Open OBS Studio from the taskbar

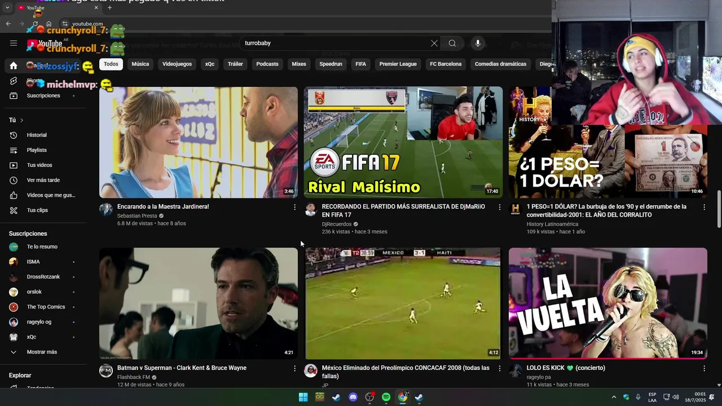pos(370,397)
